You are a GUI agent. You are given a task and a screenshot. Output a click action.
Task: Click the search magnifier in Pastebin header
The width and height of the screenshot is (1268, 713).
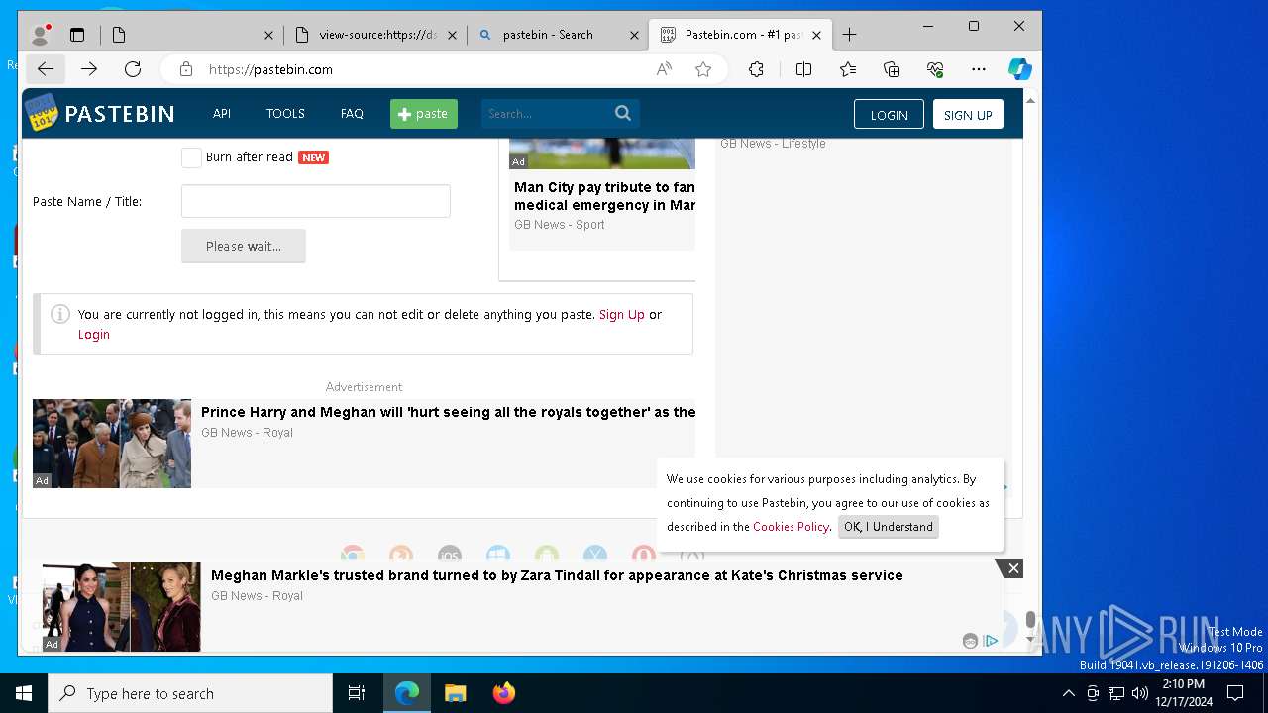click(x=623, y=113)
